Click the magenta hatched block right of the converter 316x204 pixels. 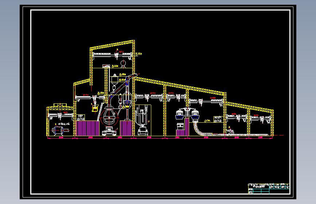(x=126, y=128)
